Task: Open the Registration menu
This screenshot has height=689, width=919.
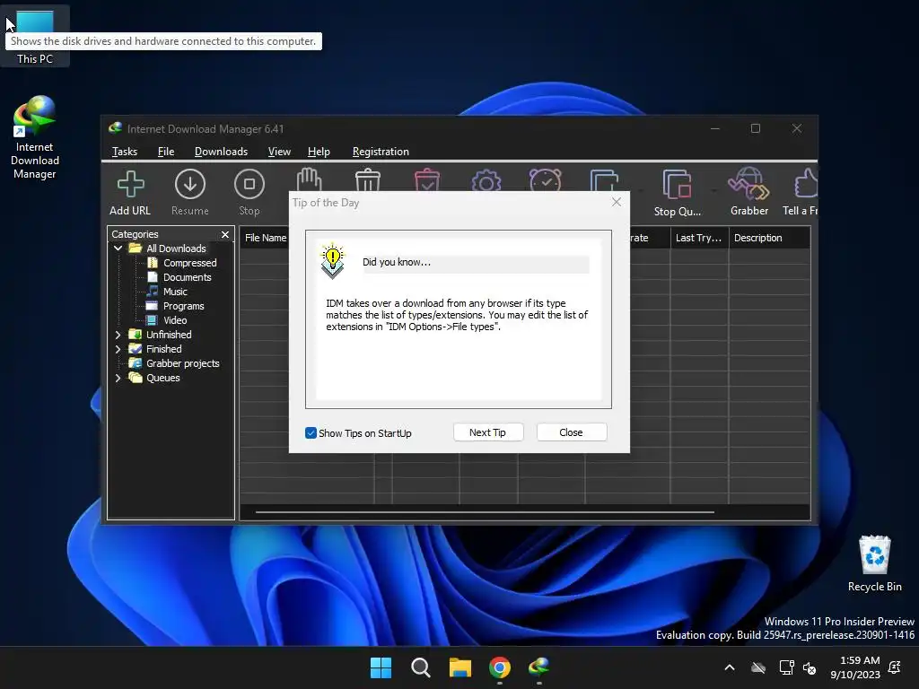Action: tap(381, 151)
